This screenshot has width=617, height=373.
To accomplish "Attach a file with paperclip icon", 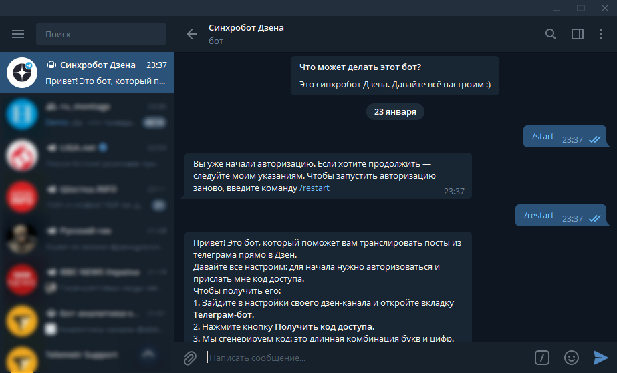I will pos(190,358).
